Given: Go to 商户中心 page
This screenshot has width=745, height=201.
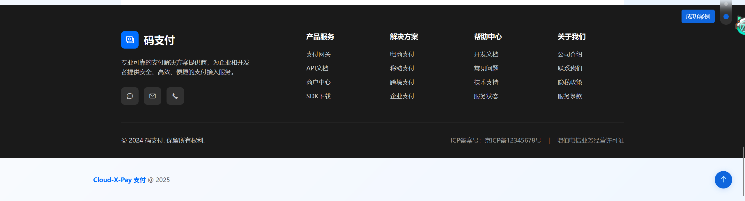Looking at the screenshot, I should pos(318,82).
